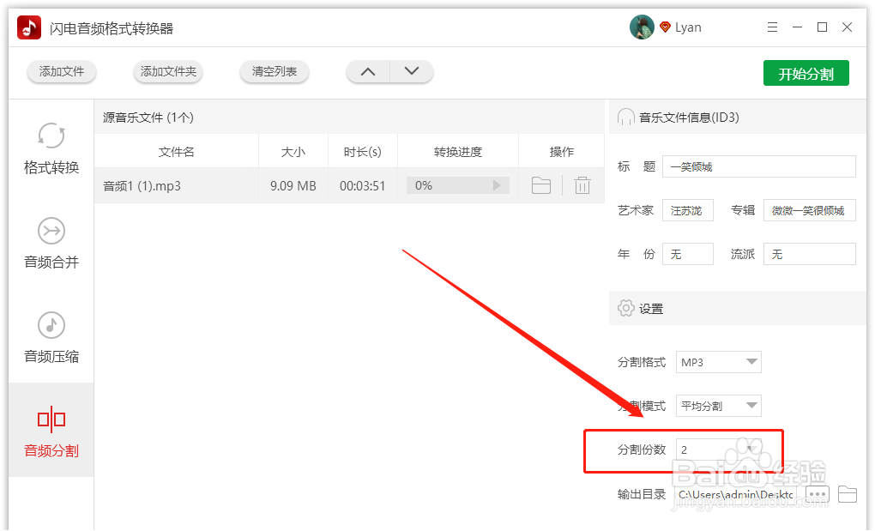875x531 pixels.
Task: Open the 分割格式 MP3 dropdown
Action: (x=718, y=362)
